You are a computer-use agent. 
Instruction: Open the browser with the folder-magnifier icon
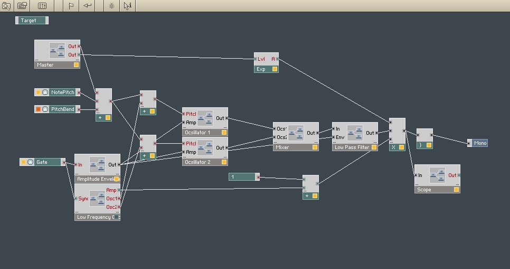pyautogui.click(x=6, y=5)
